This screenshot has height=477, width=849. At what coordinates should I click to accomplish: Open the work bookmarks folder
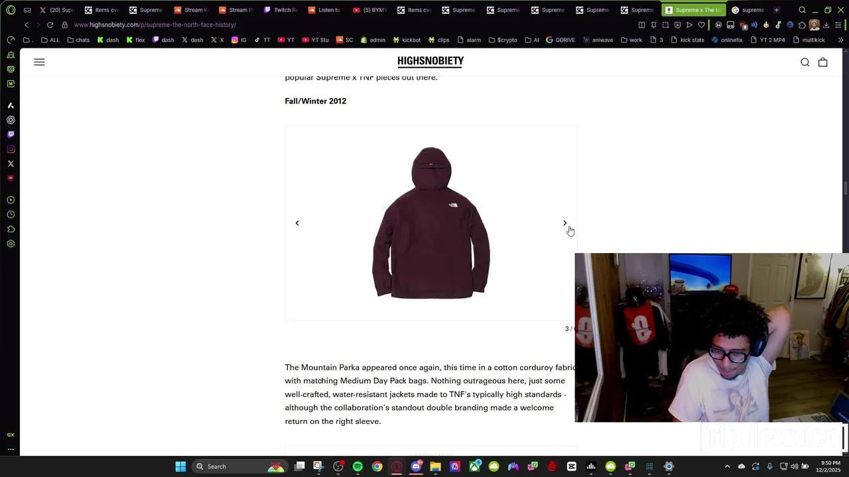tap(631, 40)
